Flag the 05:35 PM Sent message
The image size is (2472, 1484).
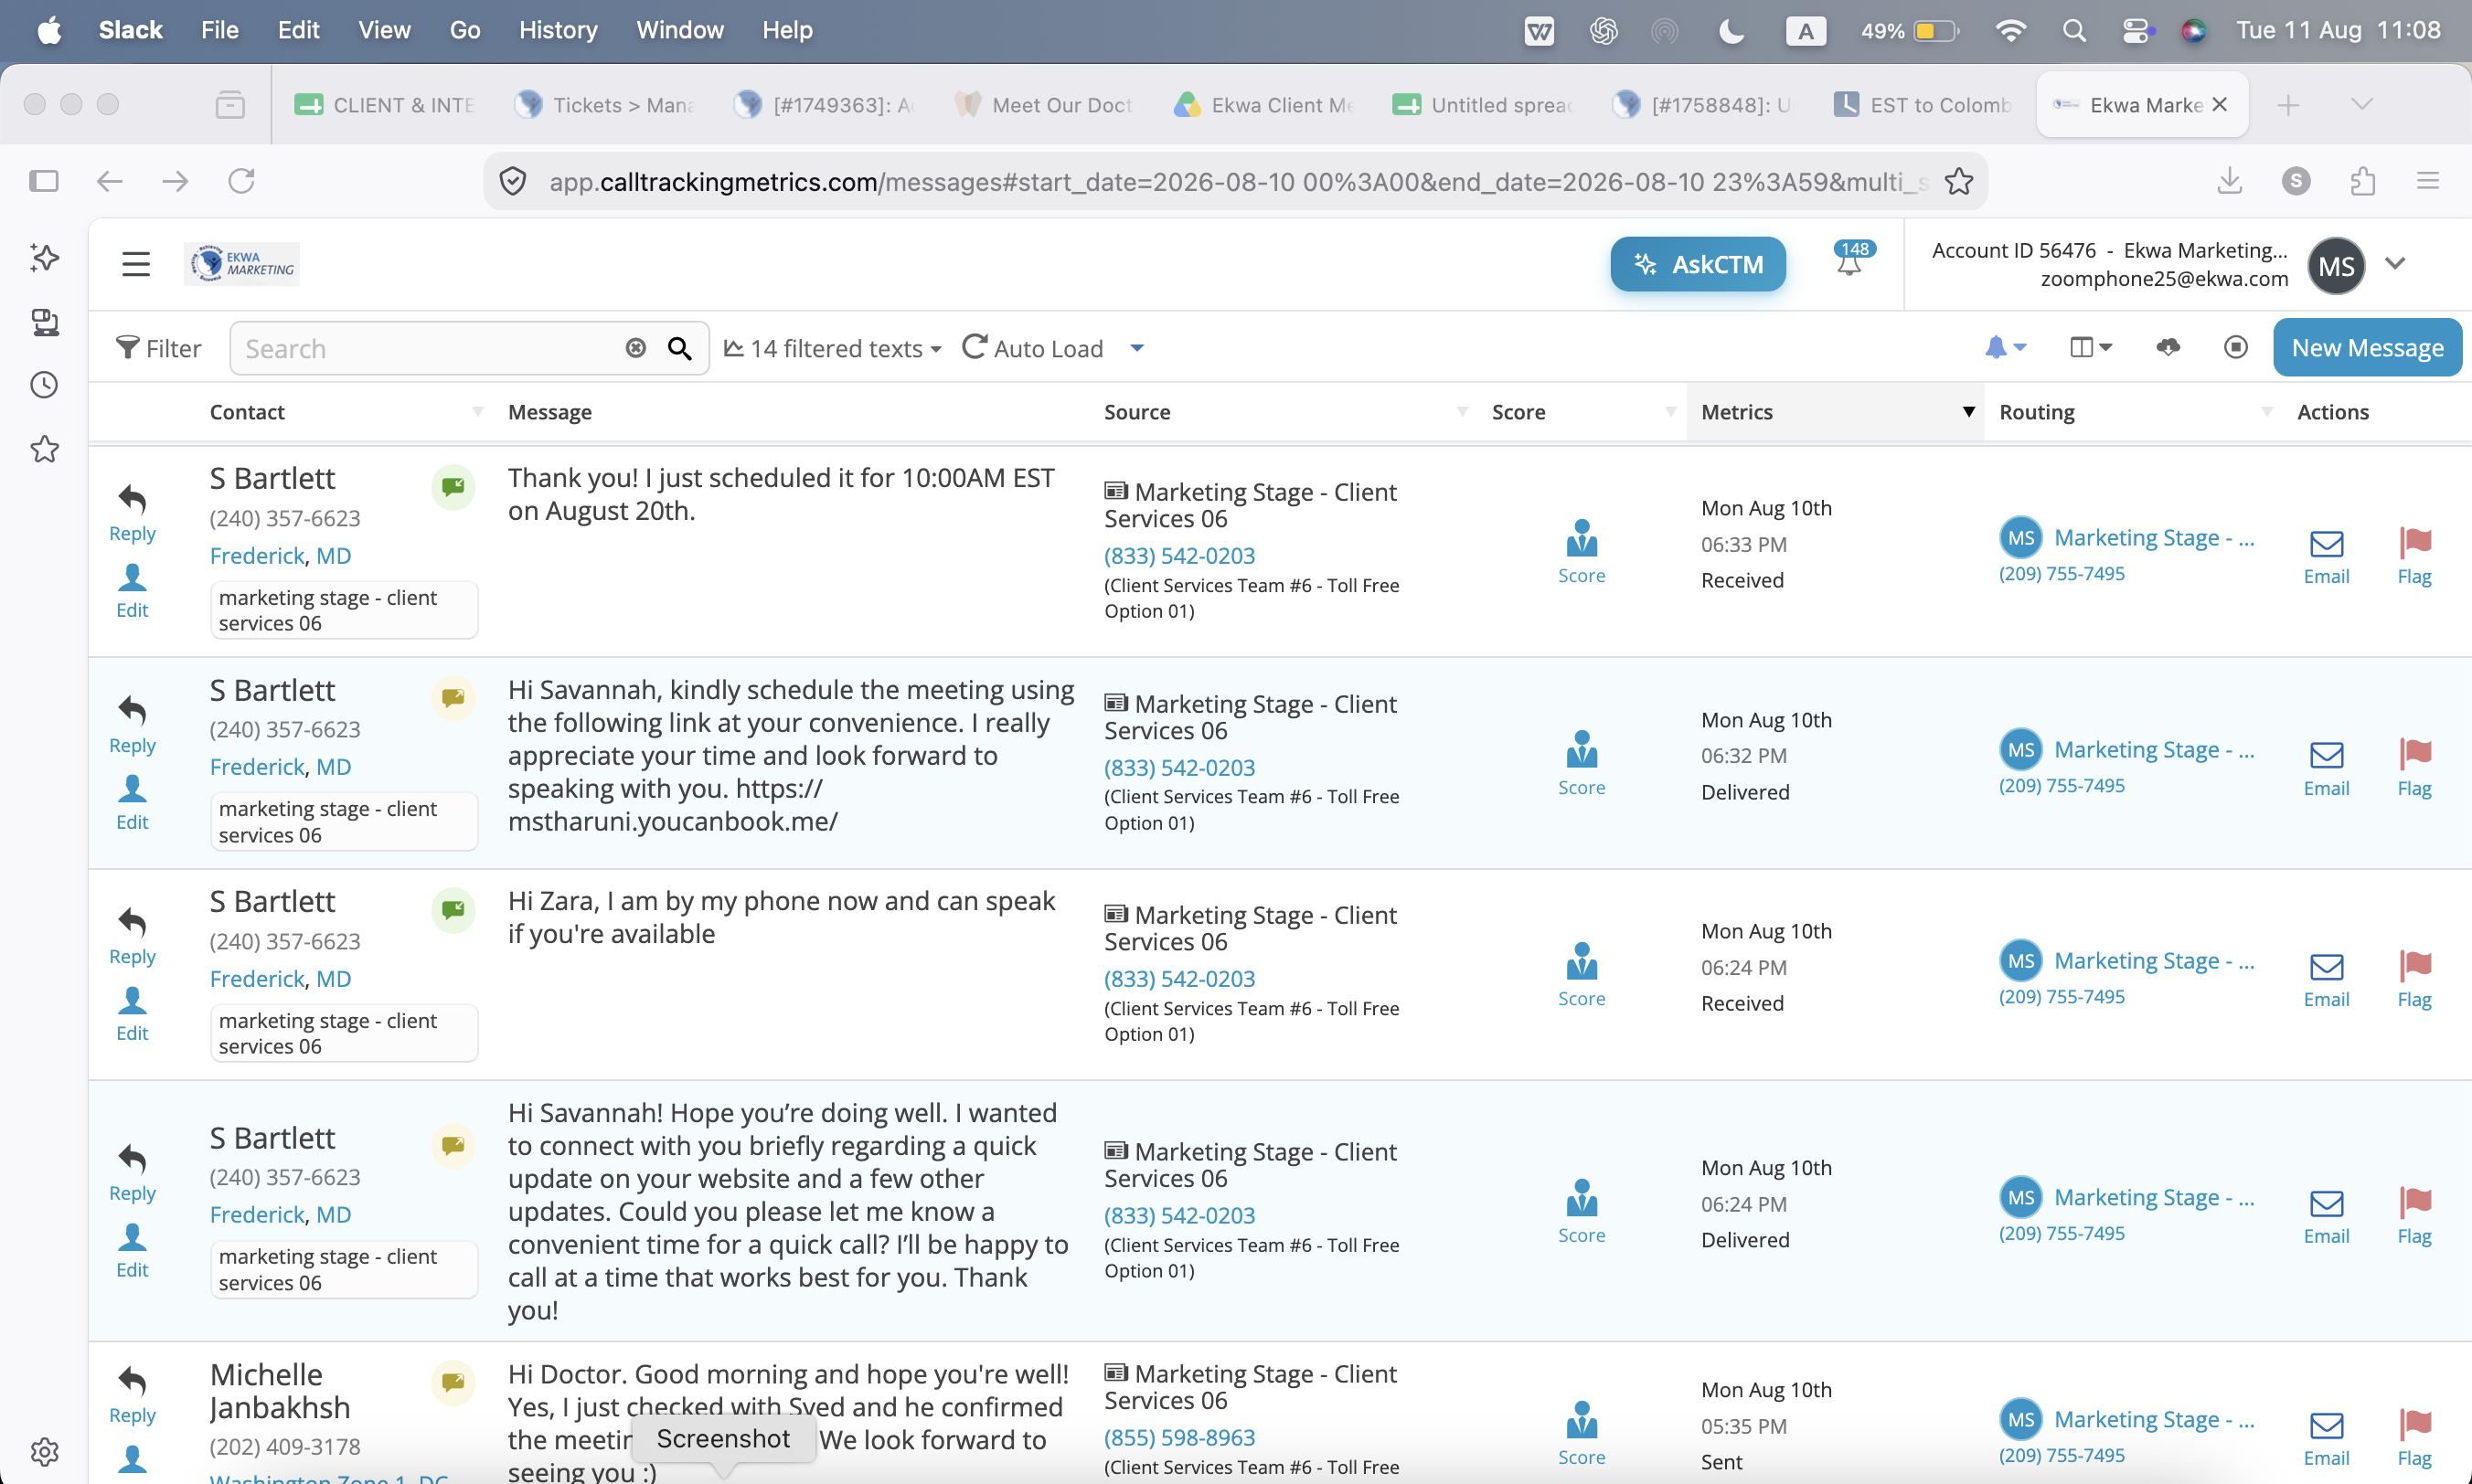coord(2414,1438)
